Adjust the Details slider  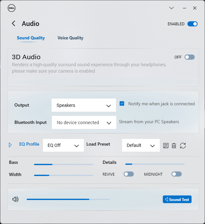tap(155, 164)
